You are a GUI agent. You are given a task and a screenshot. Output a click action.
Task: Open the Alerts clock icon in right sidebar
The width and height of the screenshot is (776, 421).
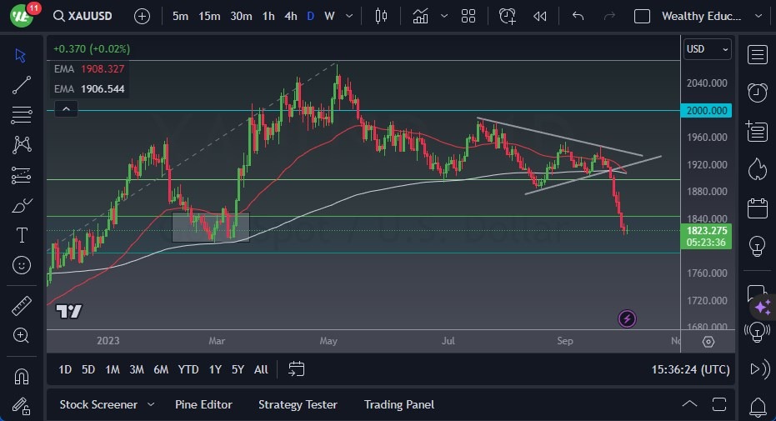(757, 93)
